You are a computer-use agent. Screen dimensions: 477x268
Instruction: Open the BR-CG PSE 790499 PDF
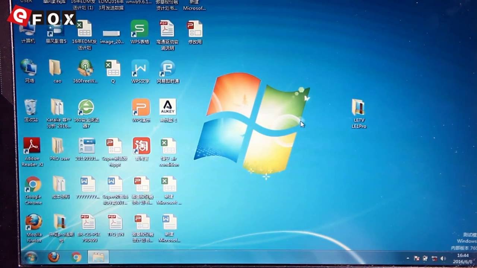click(x=89, y=228)
